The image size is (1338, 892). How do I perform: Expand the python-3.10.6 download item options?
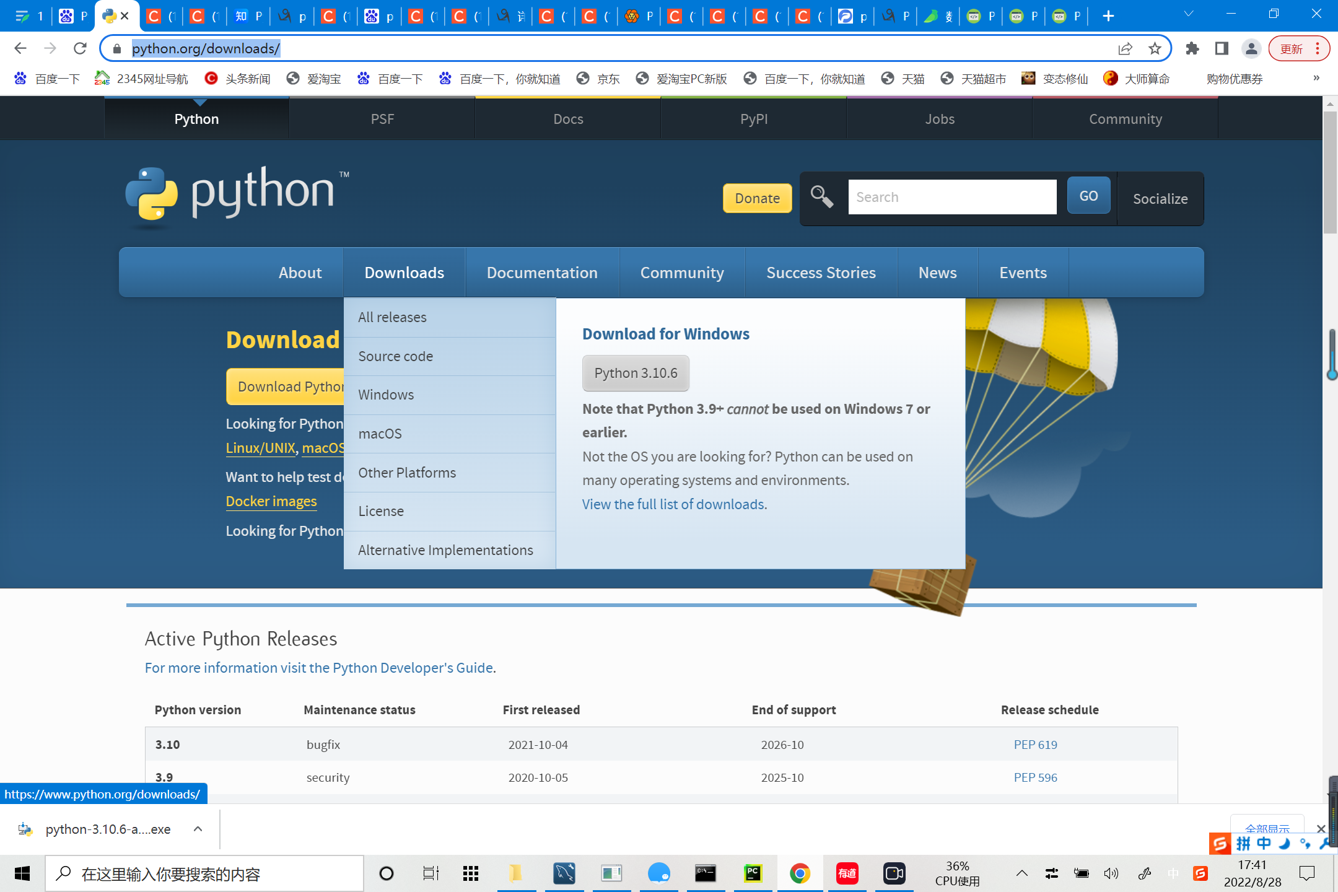(198, 829)
